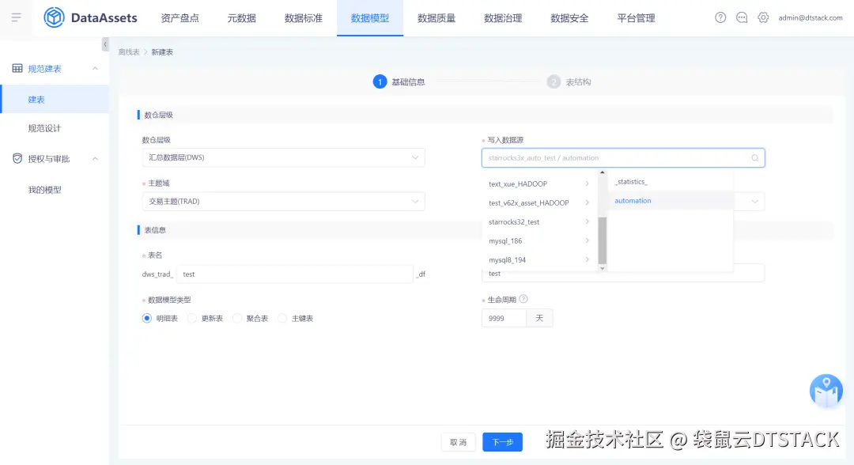
Task: Click 离线表 breadcrumb link
Action: pyautogui.click(x=129, y=51)
